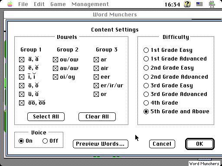Select 5th Grade and Above difficulty
Viewport: 222px width, 166px height.
tap(146, 112)
